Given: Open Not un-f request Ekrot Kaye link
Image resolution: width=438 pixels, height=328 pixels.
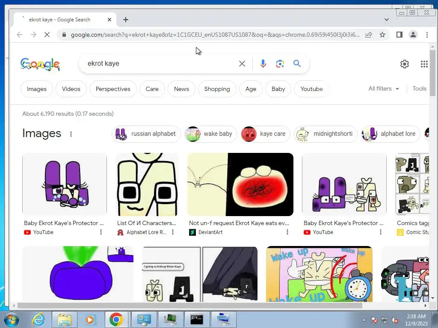Looking at the screenshot, I should click(x=239, y=223).
